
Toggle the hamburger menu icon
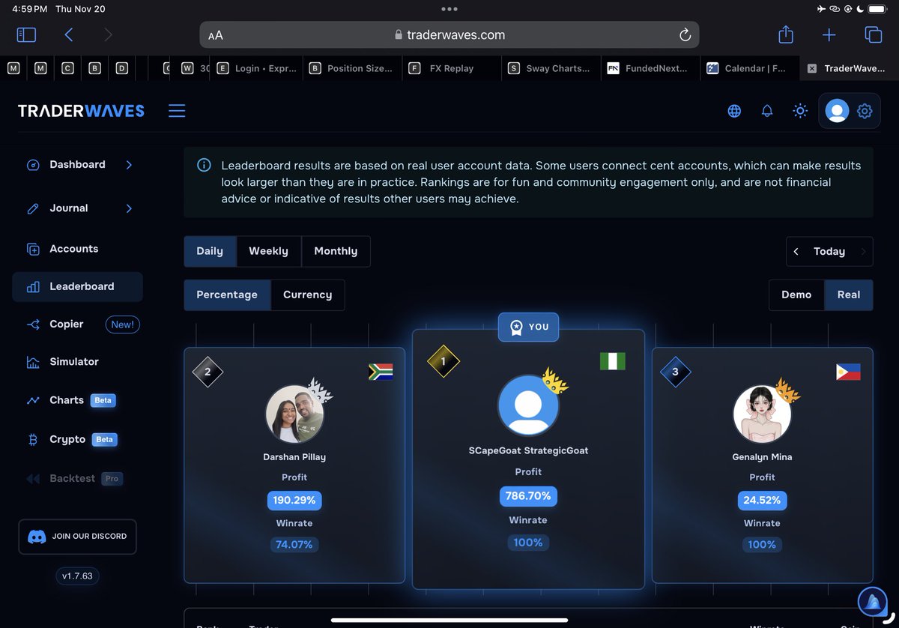point(177,111)
